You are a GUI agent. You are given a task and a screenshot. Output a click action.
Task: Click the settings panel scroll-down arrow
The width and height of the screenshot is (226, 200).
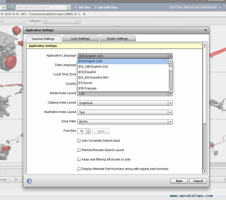pos(204,172)
